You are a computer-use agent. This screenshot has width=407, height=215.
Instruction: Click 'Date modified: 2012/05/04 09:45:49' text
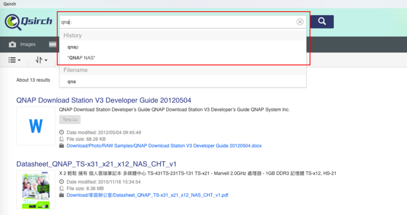104,133
